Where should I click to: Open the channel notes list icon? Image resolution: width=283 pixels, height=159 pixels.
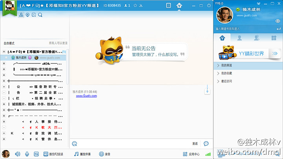[x=34, y=15]
